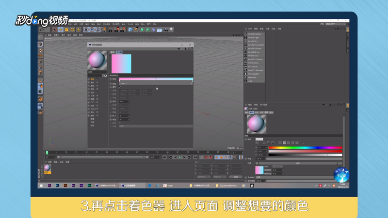Viewport: 388px width, 218px height.
Task: Click the Hue rainbow slider in Attributes
Action: tap(306, 148)
